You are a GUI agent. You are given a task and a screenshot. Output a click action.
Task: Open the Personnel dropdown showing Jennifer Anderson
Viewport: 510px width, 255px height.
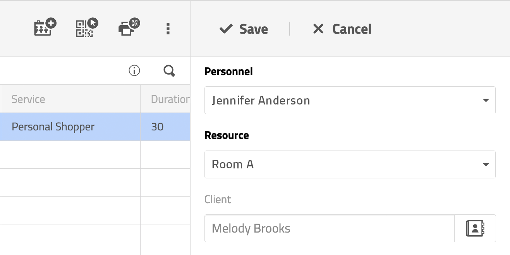[350, 101]
